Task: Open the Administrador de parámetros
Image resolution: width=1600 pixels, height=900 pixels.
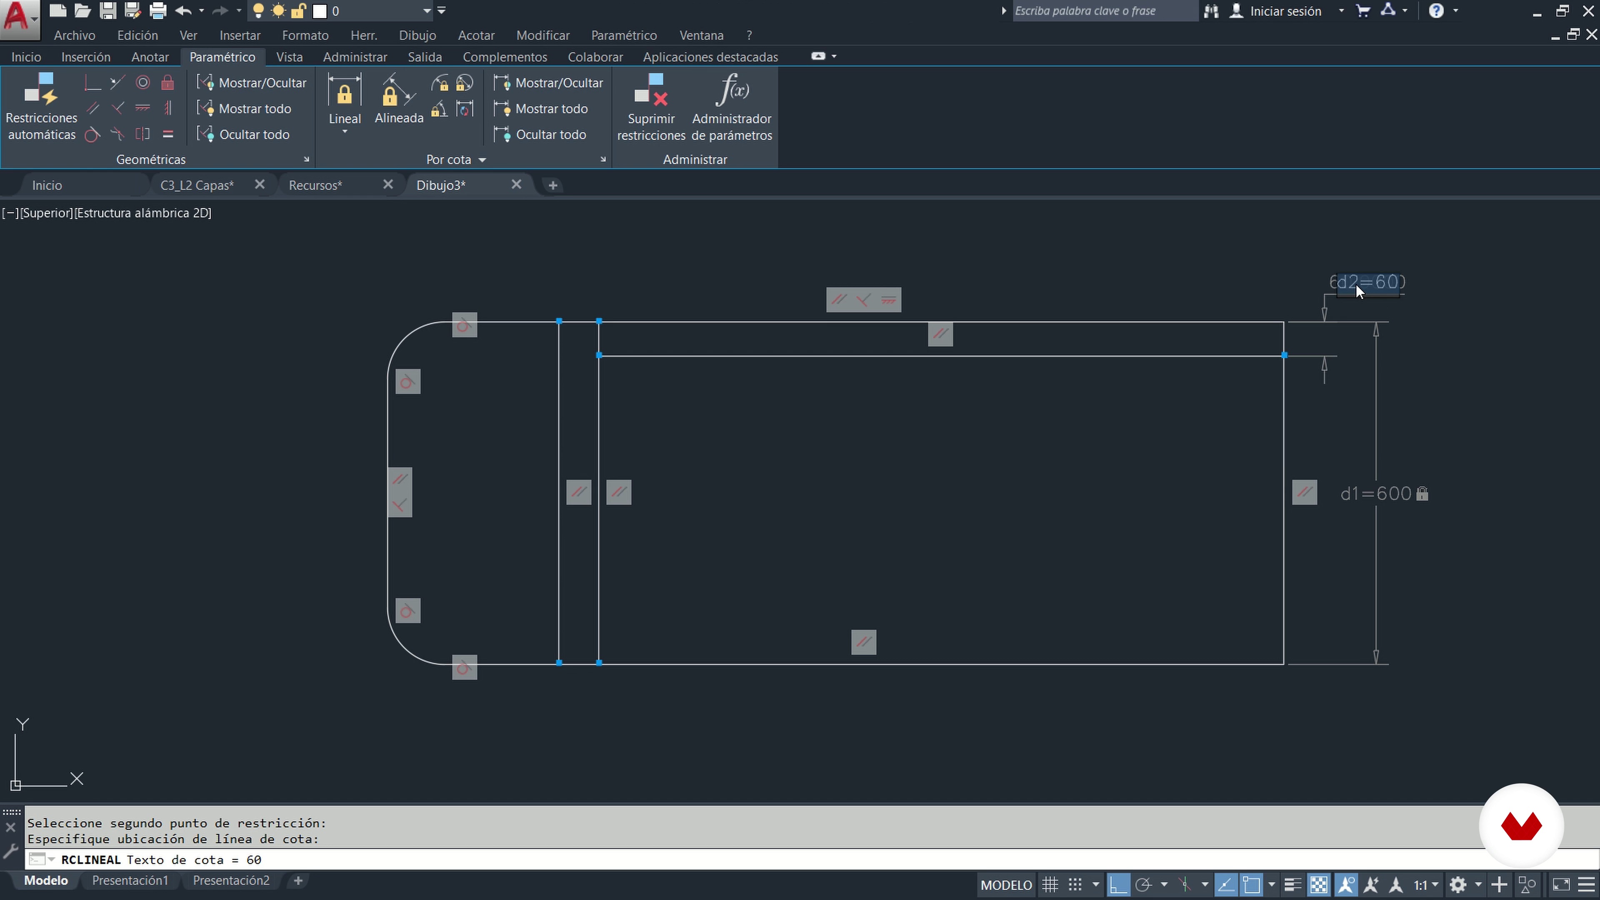Action: pos(732,107)
